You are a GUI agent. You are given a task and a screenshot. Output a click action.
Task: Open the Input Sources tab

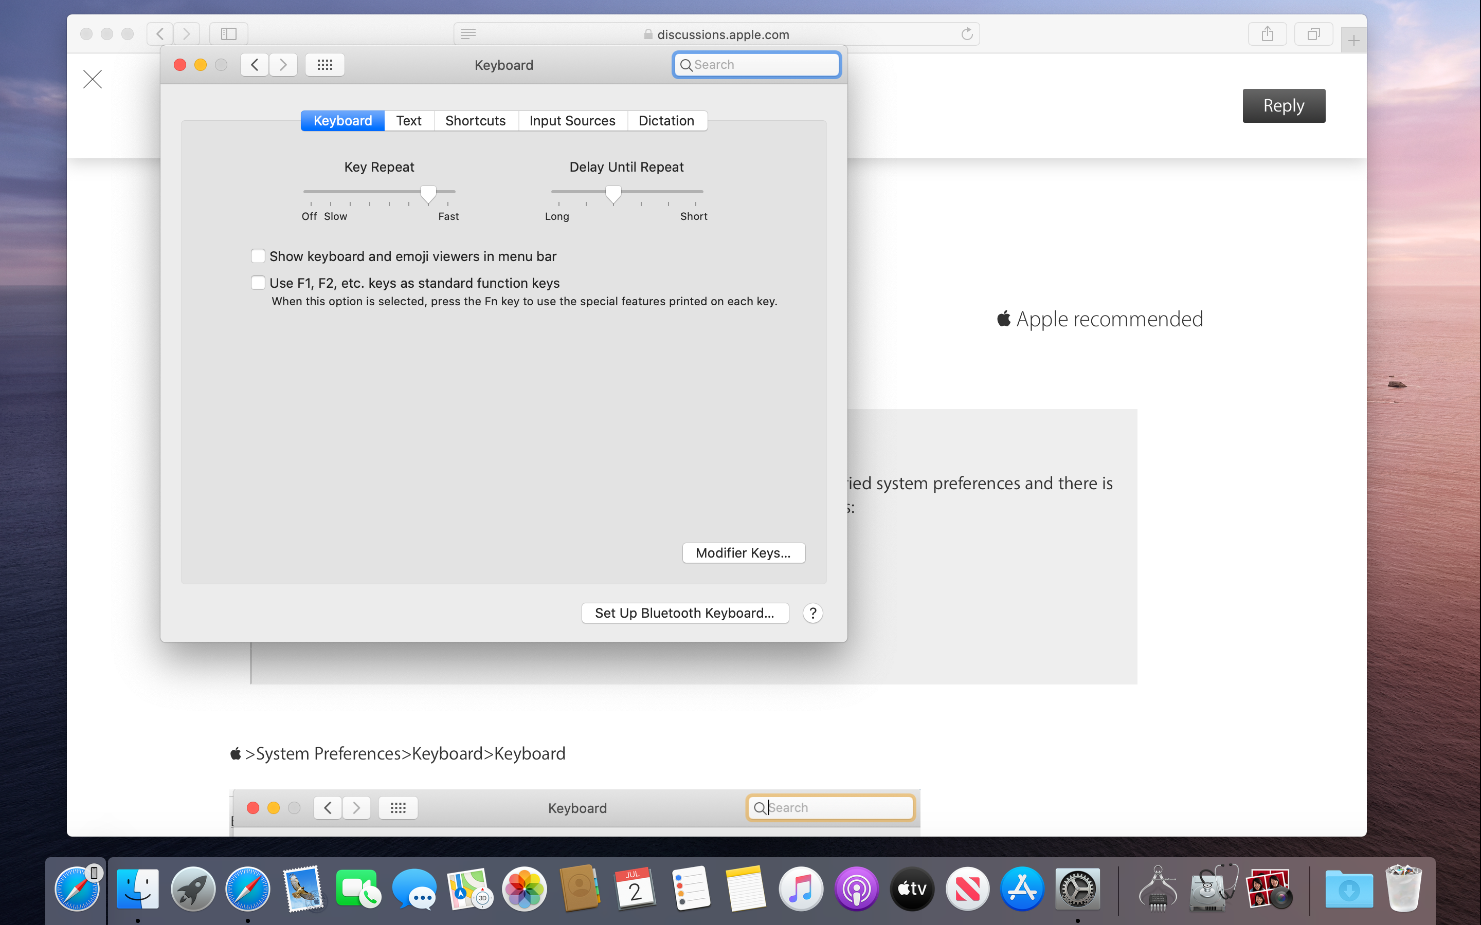(572, 121)
